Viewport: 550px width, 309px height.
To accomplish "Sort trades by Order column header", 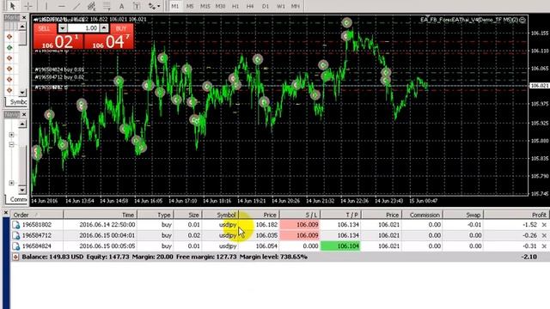I will (x=37, y=215).
